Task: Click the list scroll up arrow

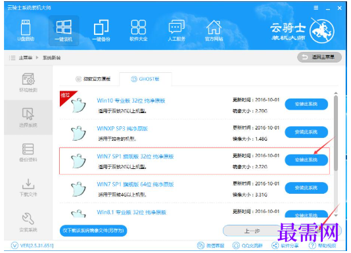Action: click(x=336, y=93)
